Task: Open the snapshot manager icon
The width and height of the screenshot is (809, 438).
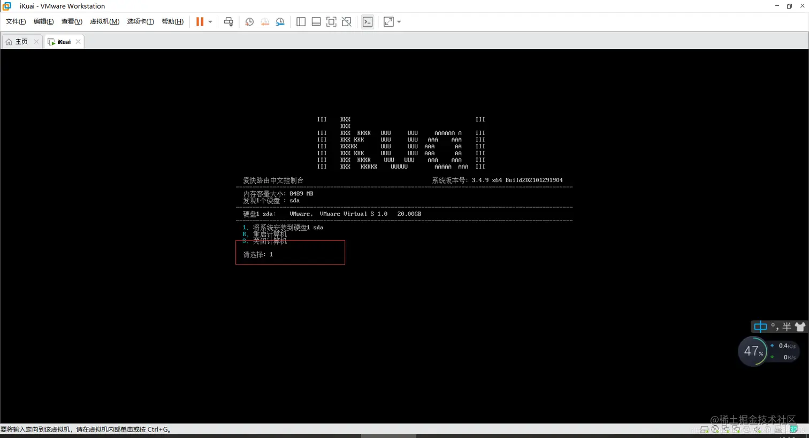Action: [280, 21]
